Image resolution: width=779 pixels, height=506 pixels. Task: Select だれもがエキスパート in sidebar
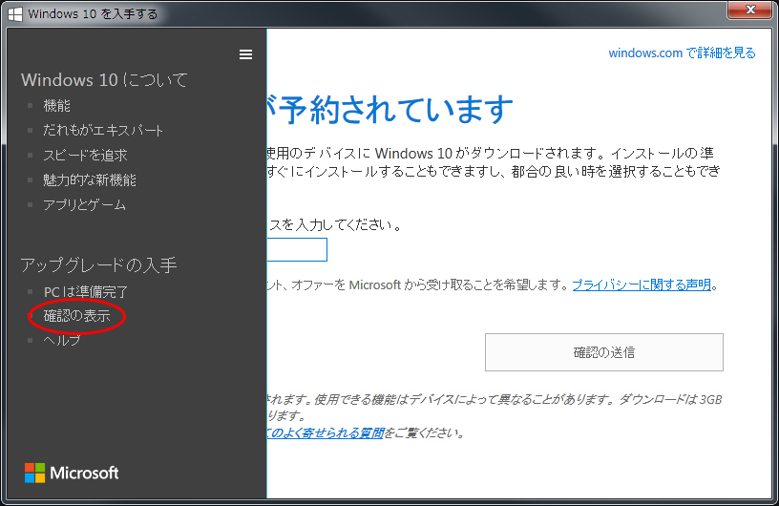point(103,130)
